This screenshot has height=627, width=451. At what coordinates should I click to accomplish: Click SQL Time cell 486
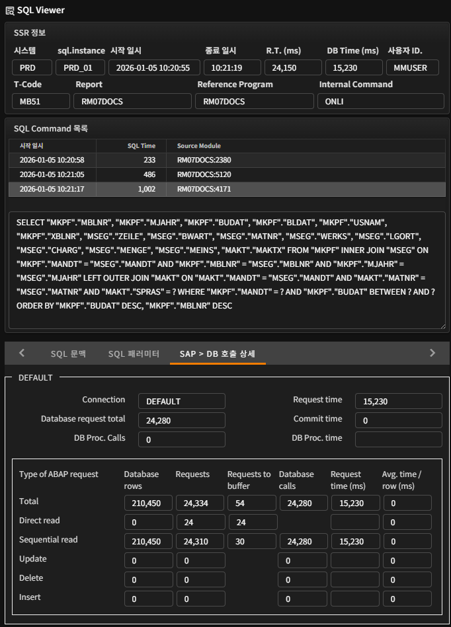point(131,174)
